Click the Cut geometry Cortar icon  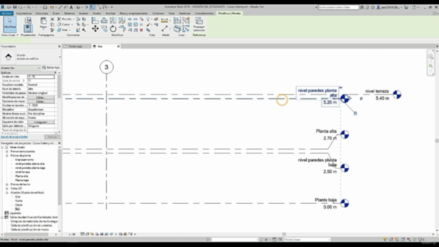point(59,25)
